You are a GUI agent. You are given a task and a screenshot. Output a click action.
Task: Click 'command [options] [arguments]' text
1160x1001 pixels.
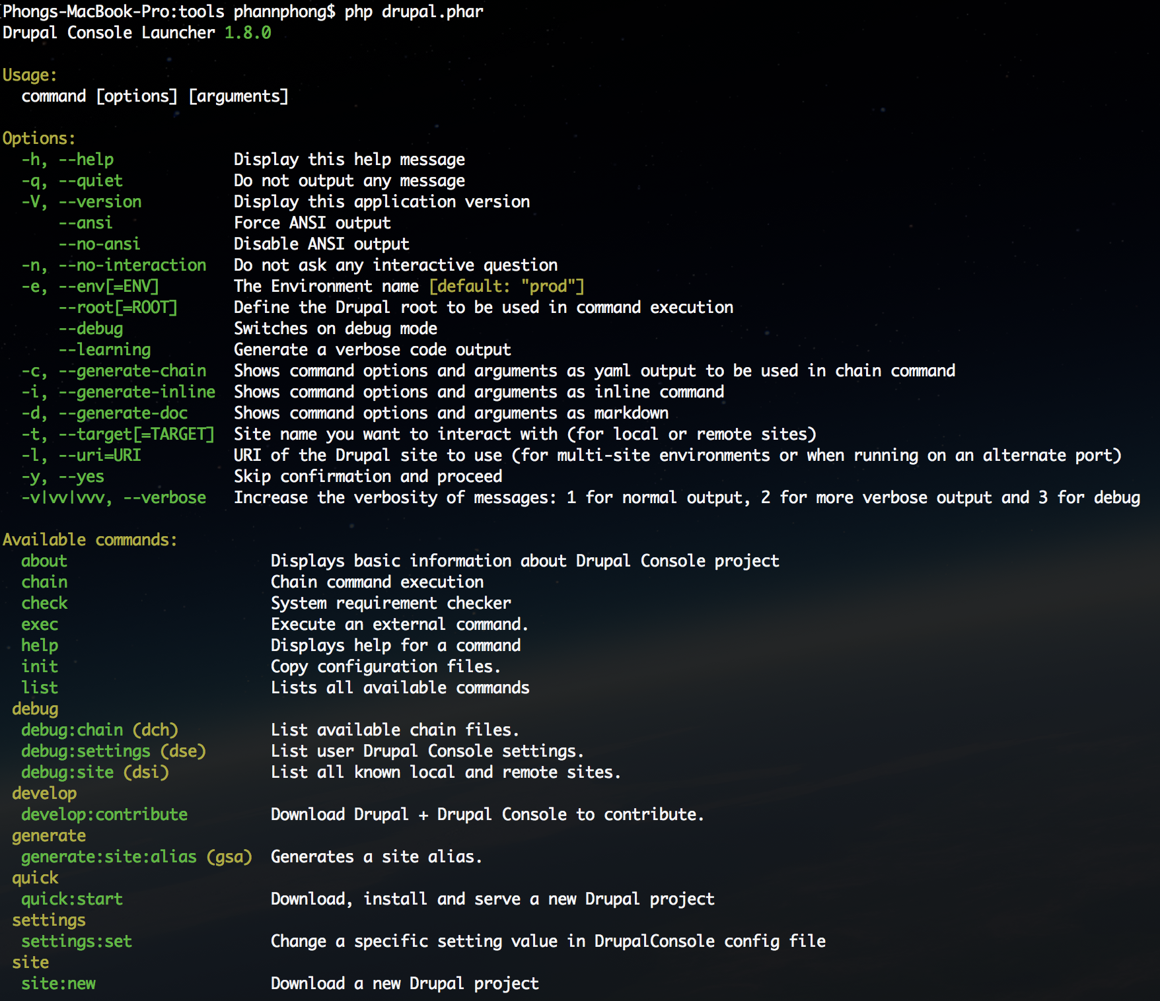(x=155, y=96)
